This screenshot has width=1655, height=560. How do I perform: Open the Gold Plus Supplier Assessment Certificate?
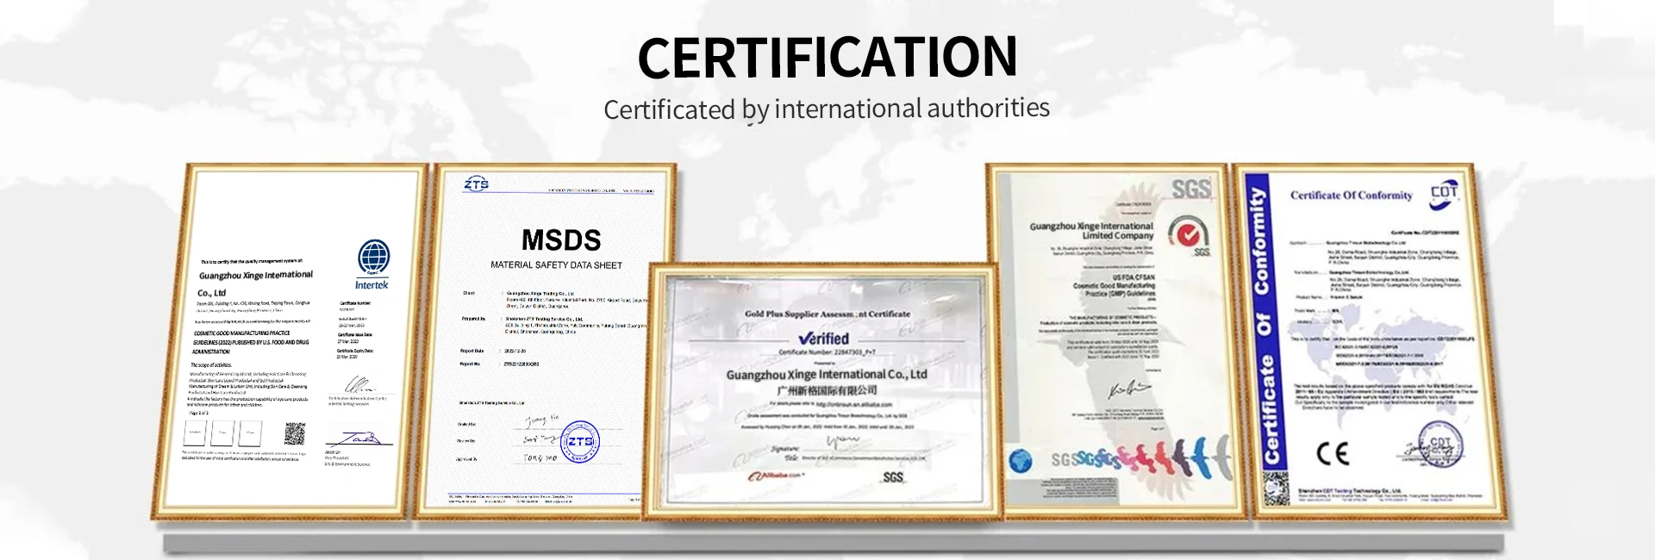pyautogui.click(x=824, y=390)
